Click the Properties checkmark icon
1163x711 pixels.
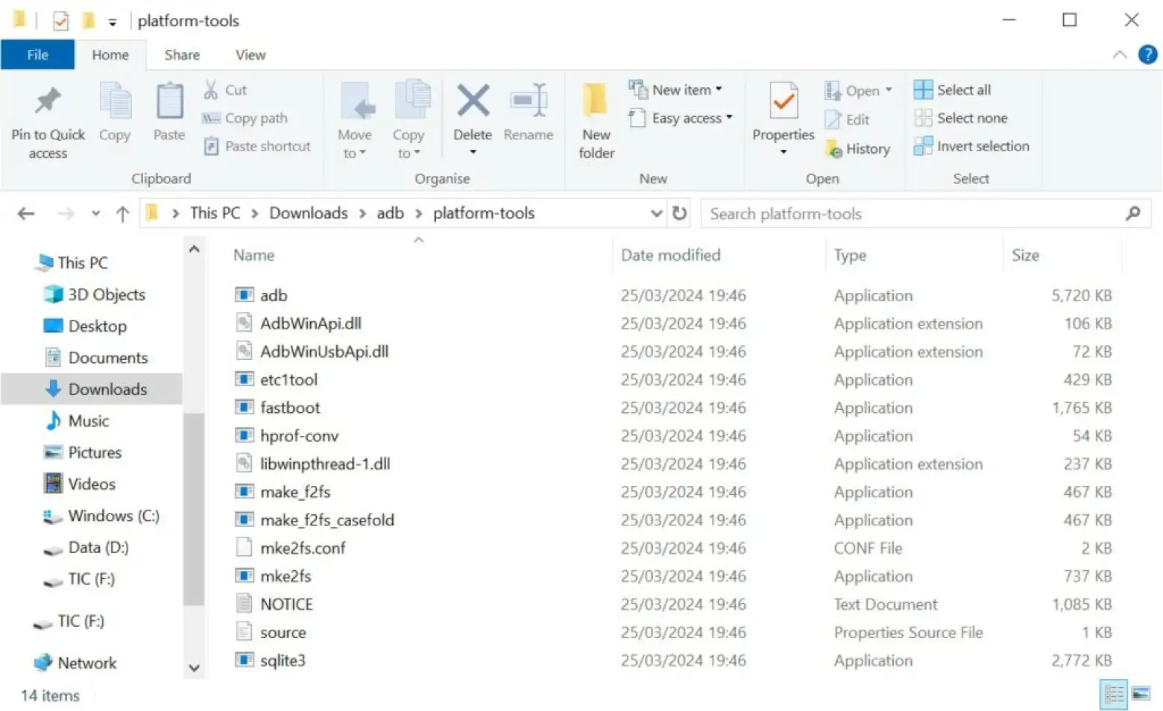tap(784, 101)
